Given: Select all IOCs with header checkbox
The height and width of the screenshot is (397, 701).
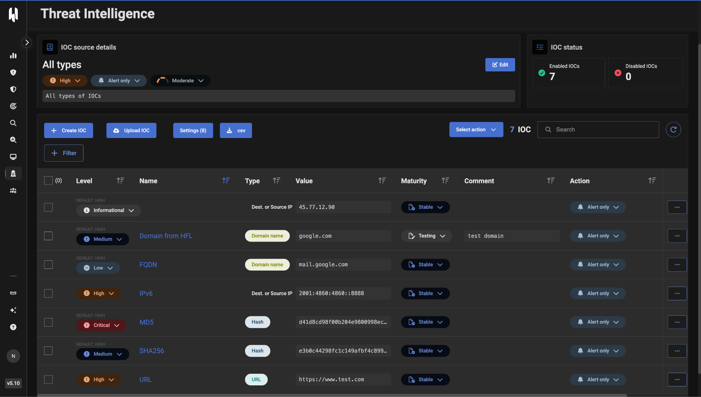Looking at the screenshot, I should coord(48,180).
